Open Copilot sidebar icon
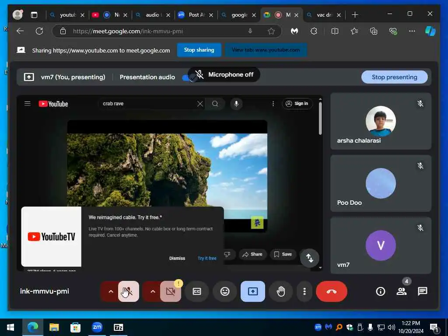Image resolution: width=448 pixels, height=336 pixels. point(430,31)
